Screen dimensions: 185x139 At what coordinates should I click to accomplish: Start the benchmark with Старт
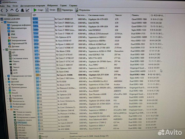(38, 10)
